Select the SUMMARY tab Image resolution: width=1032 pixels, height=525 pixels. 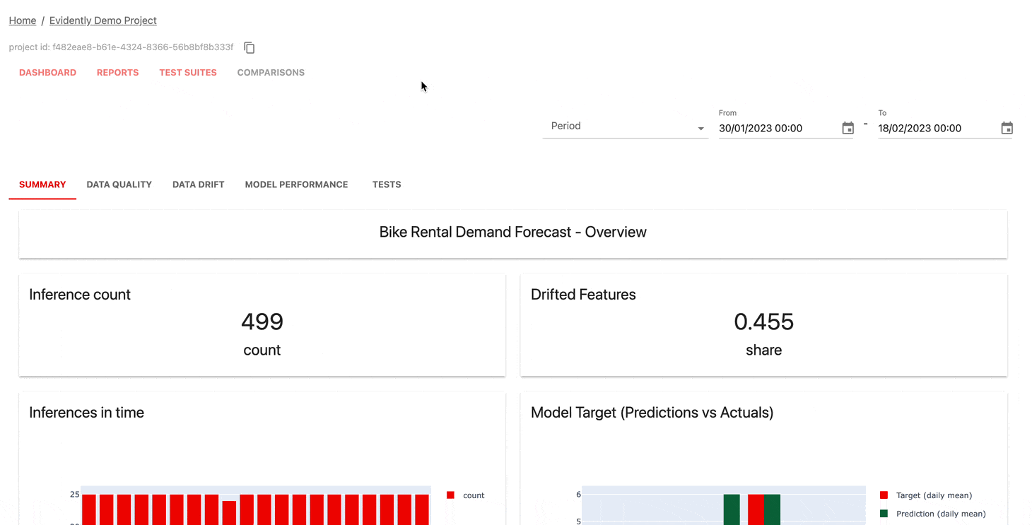pyautogui.click(x=42, y=184)
